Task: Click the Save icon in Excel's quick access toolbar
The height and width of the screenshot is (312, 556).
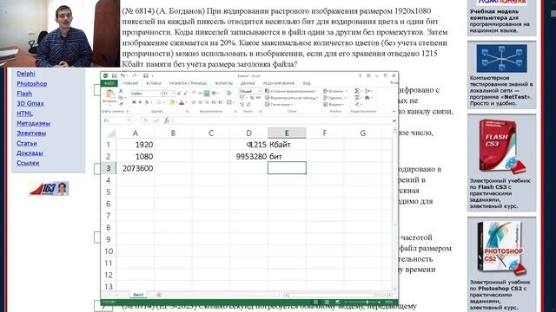Action: click(114, 76)
